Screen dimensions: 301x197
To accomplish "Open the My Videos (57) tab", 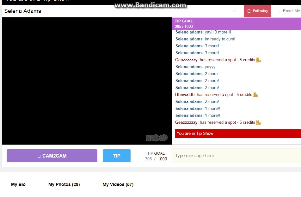I will click(x=118, y=184).
